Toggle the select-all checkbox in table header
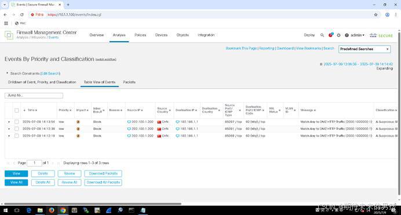The width and height of the screenshot is (401, 215). [x=17, y=111]
